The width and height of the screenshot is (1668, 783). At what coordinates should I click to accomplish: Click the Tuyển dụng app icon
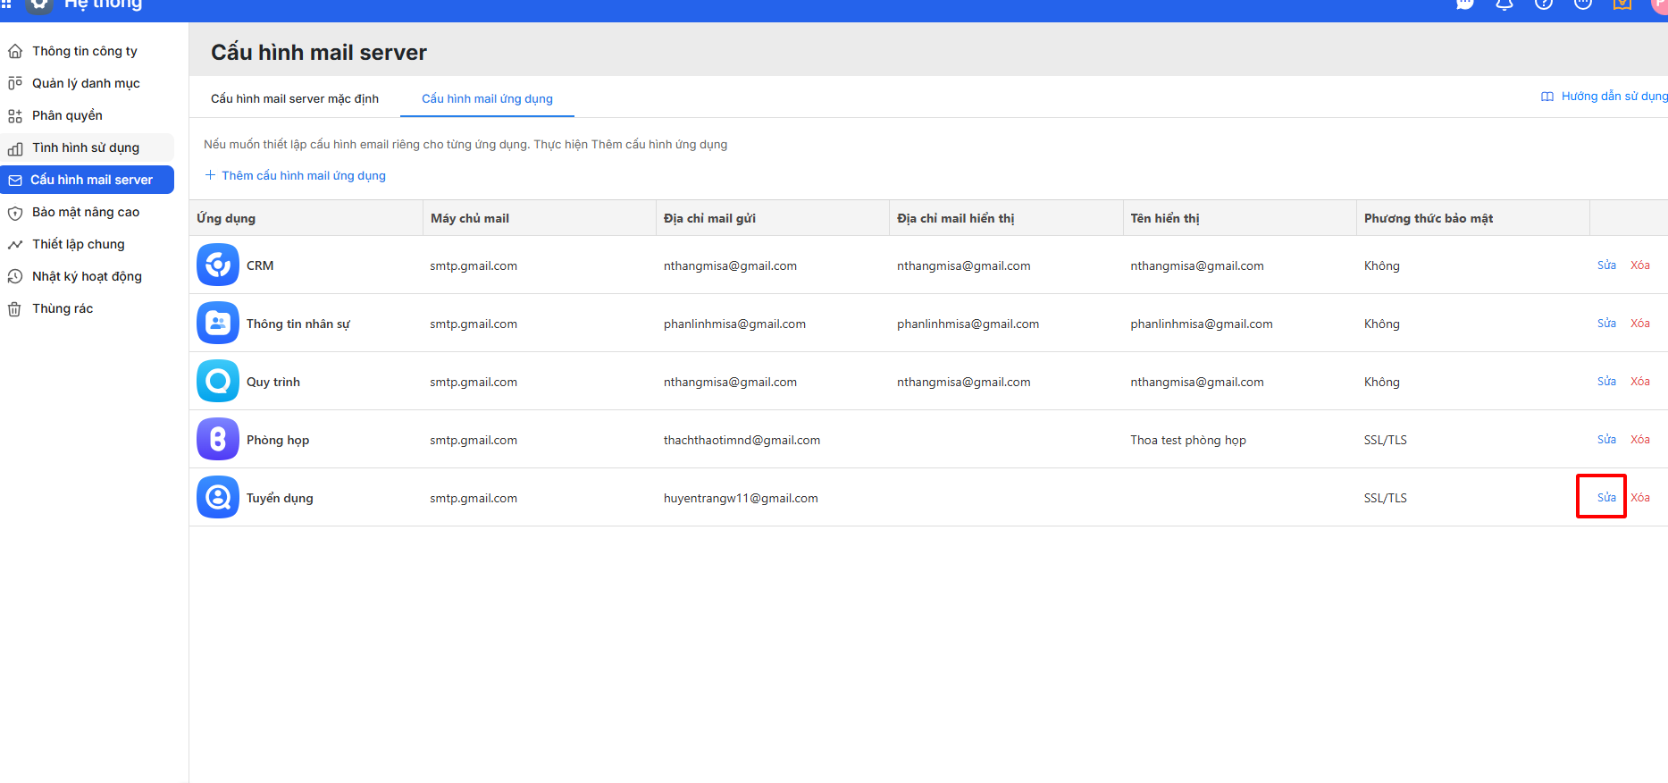[218, 498]
